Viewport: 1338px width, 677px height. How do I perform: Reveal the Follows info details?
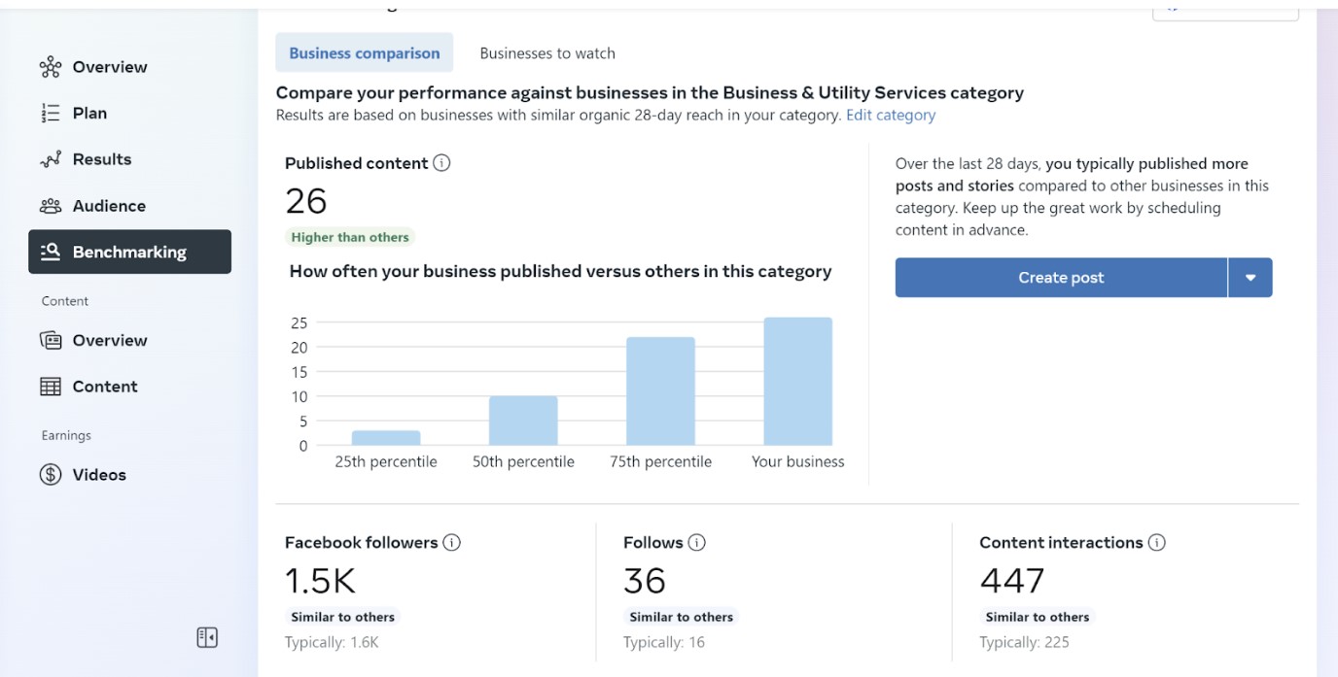[x=696, y=542]
